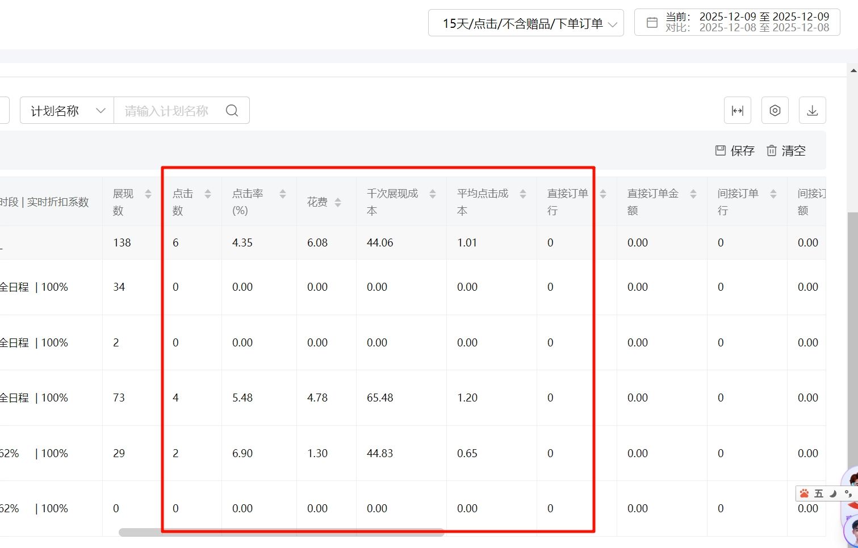Viewport: 858px width, 548px height.
Task: Click the column width adjust icon
Action: (x=737, y=111)
